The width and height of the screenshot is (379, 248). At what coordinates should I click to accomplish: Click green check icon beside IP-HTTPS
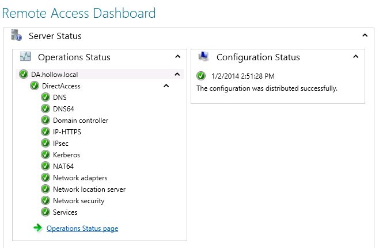tap(46, 132)
